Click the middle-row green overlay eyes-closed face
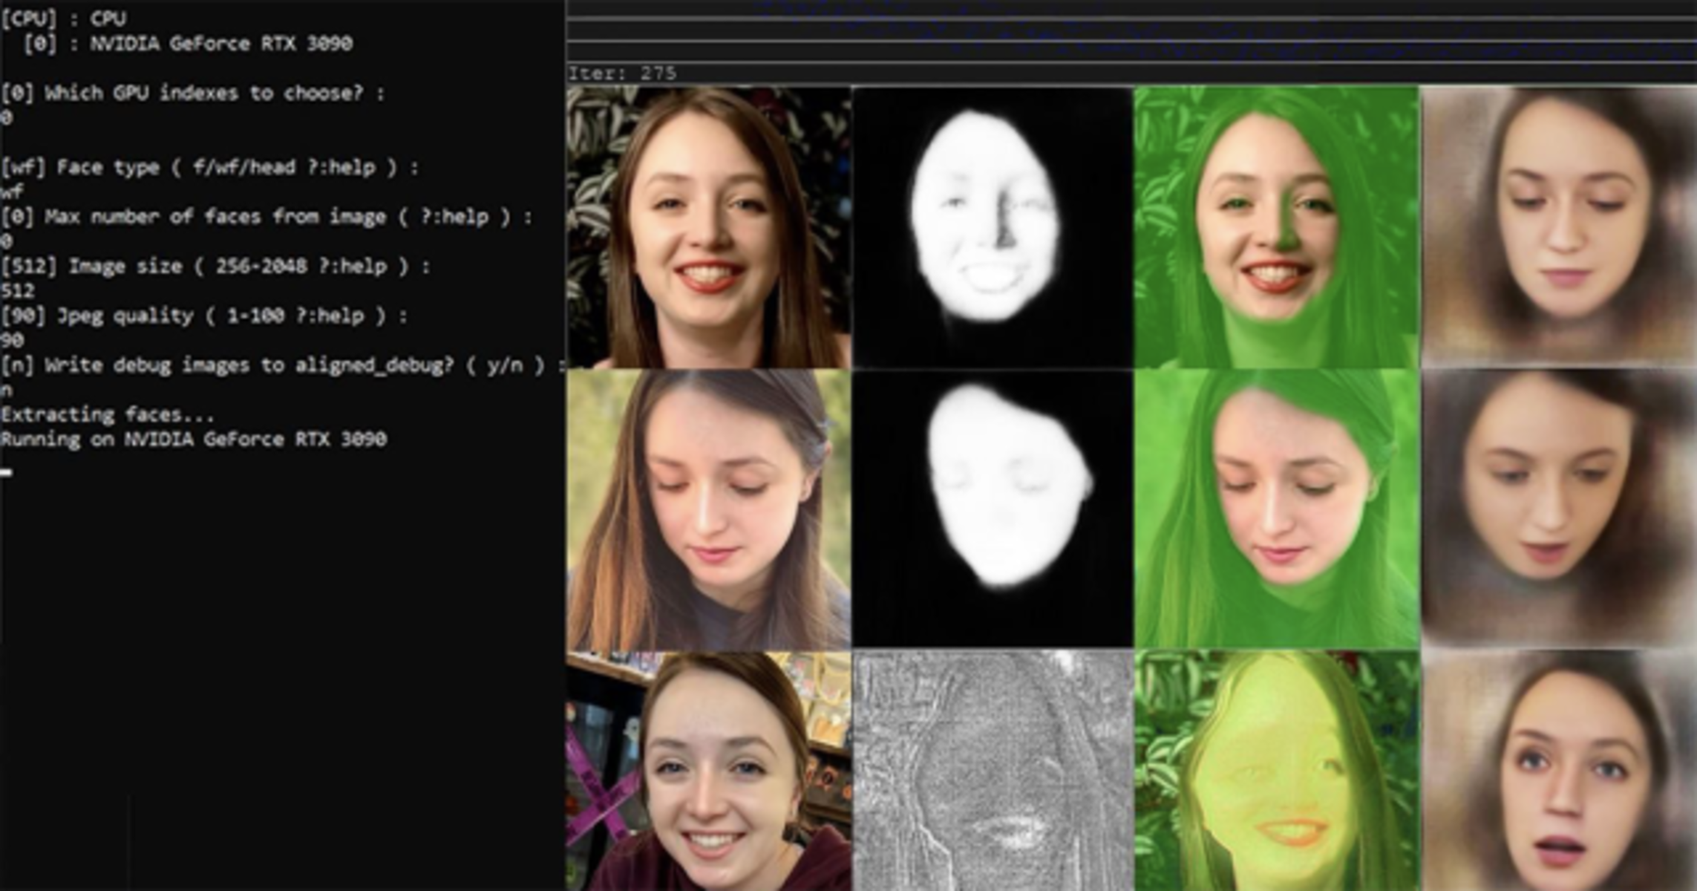This screenshot has height=891, width=1697. tap(1276, 509)
